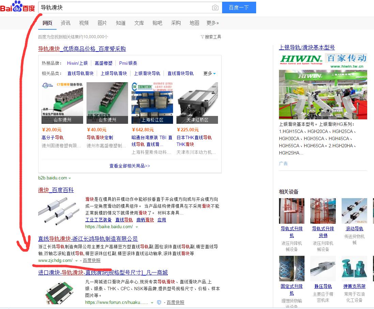Image resolution: width=374 pixels, height=309 pixels.
Task: Open the 昭通台湾原装 TBI product link
Action: coord(152,141)
